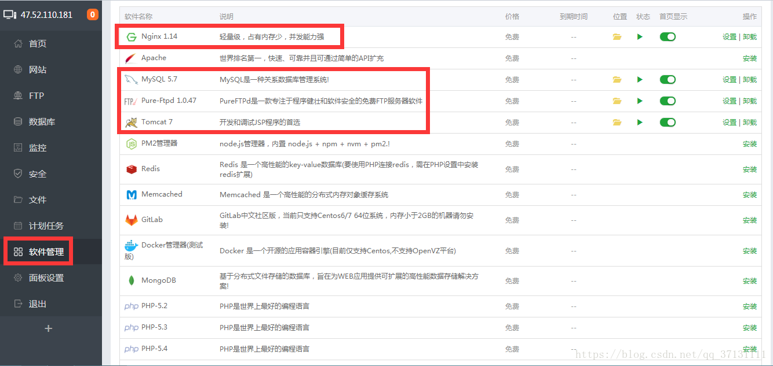
Task: Click 安装 for Memcached
Action: click(x=750, y=195)
